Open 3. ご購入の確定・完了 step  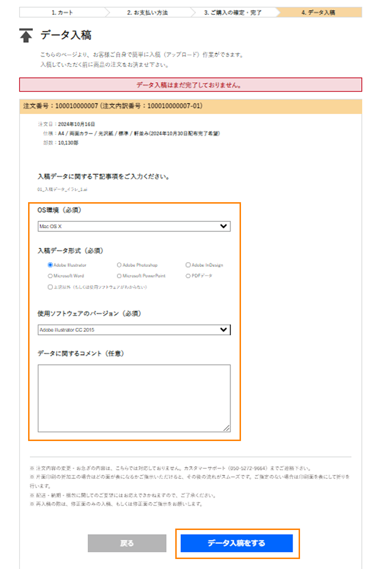pos(233,12)
